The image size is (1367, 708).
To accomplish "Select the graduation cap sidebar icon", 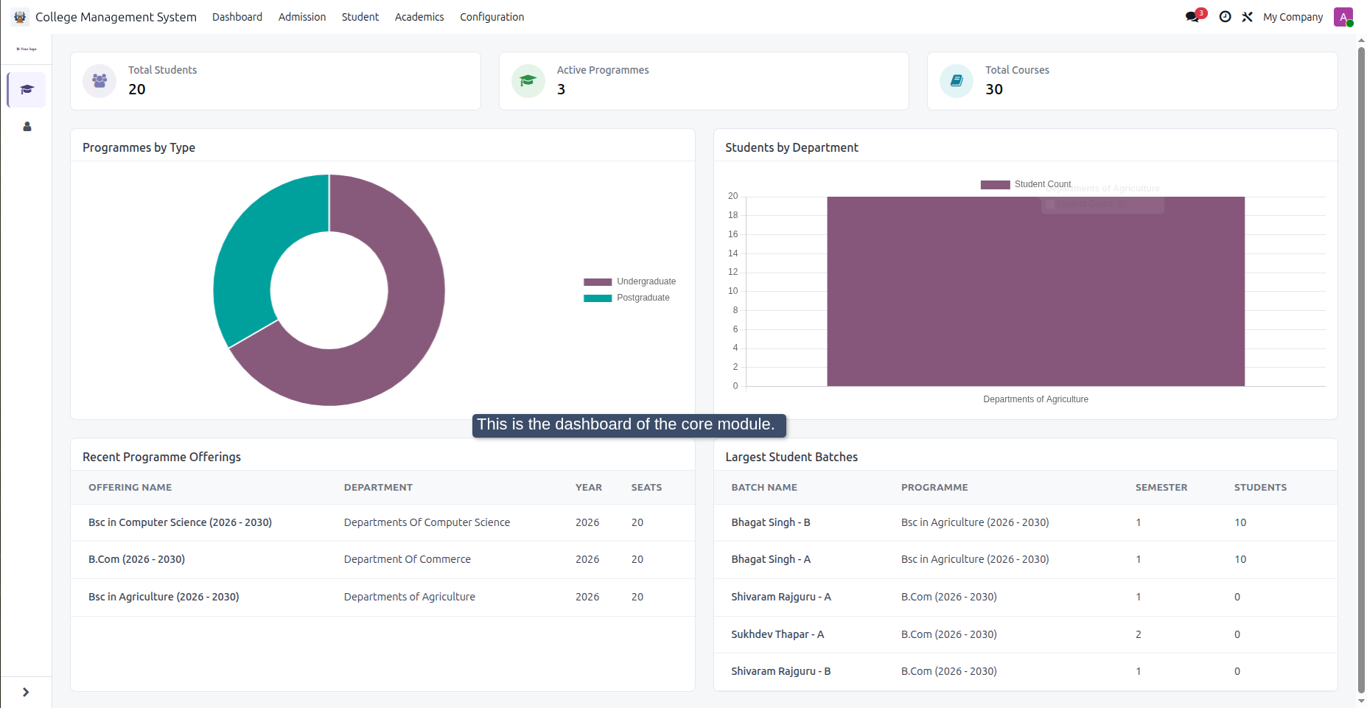I will click(x=27, y=90).
